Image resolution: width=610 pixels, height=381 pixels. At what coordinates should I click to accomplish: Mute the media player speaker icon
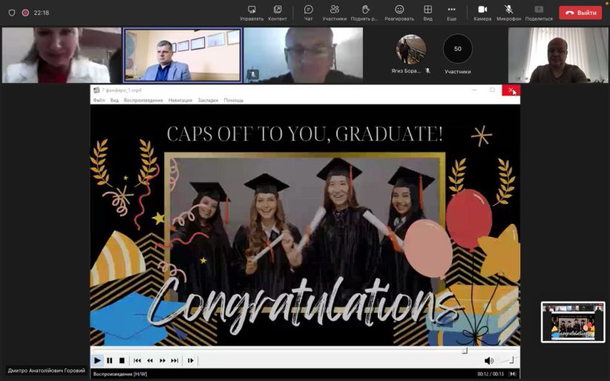488,360
